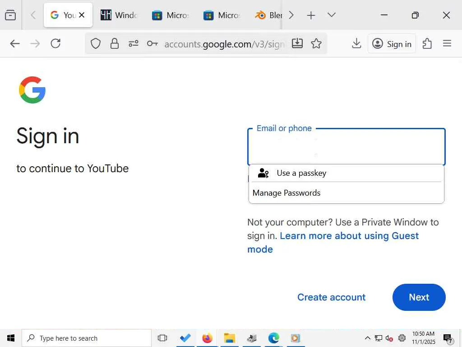Switch to the Windows 4K tab
462x347 pixels.
point(119,15)
